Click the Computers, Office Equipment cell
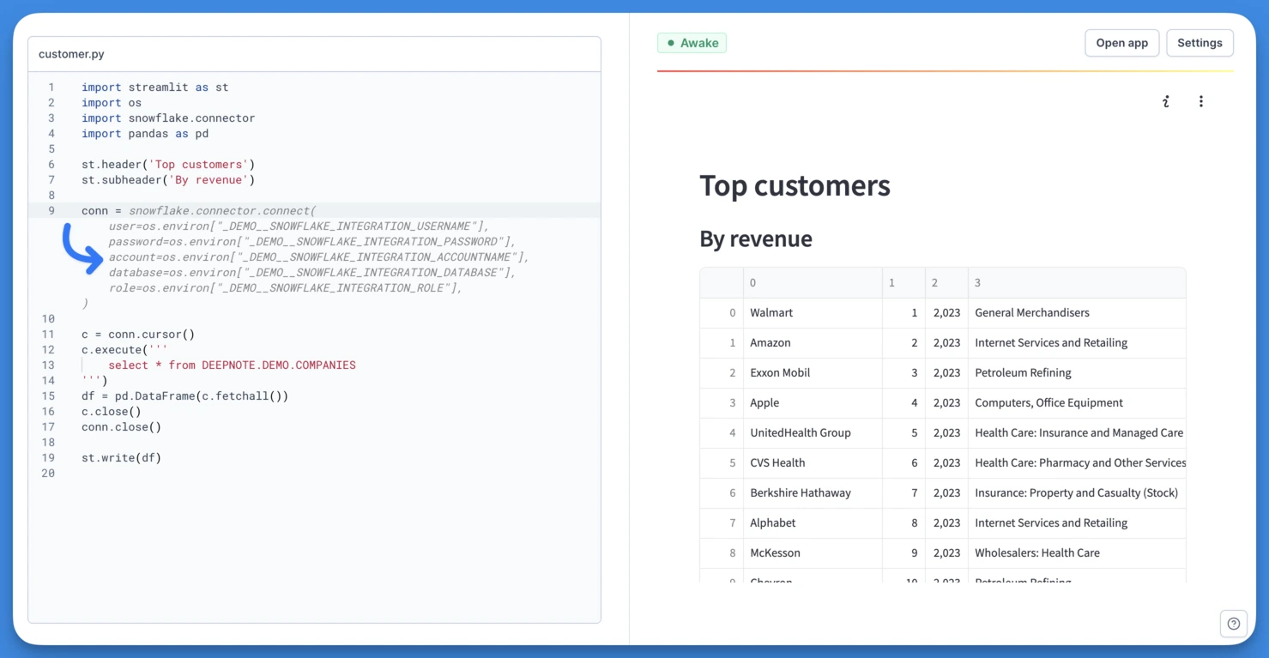This screenshot has width=1269, height=658. (x=1077, y=402)
